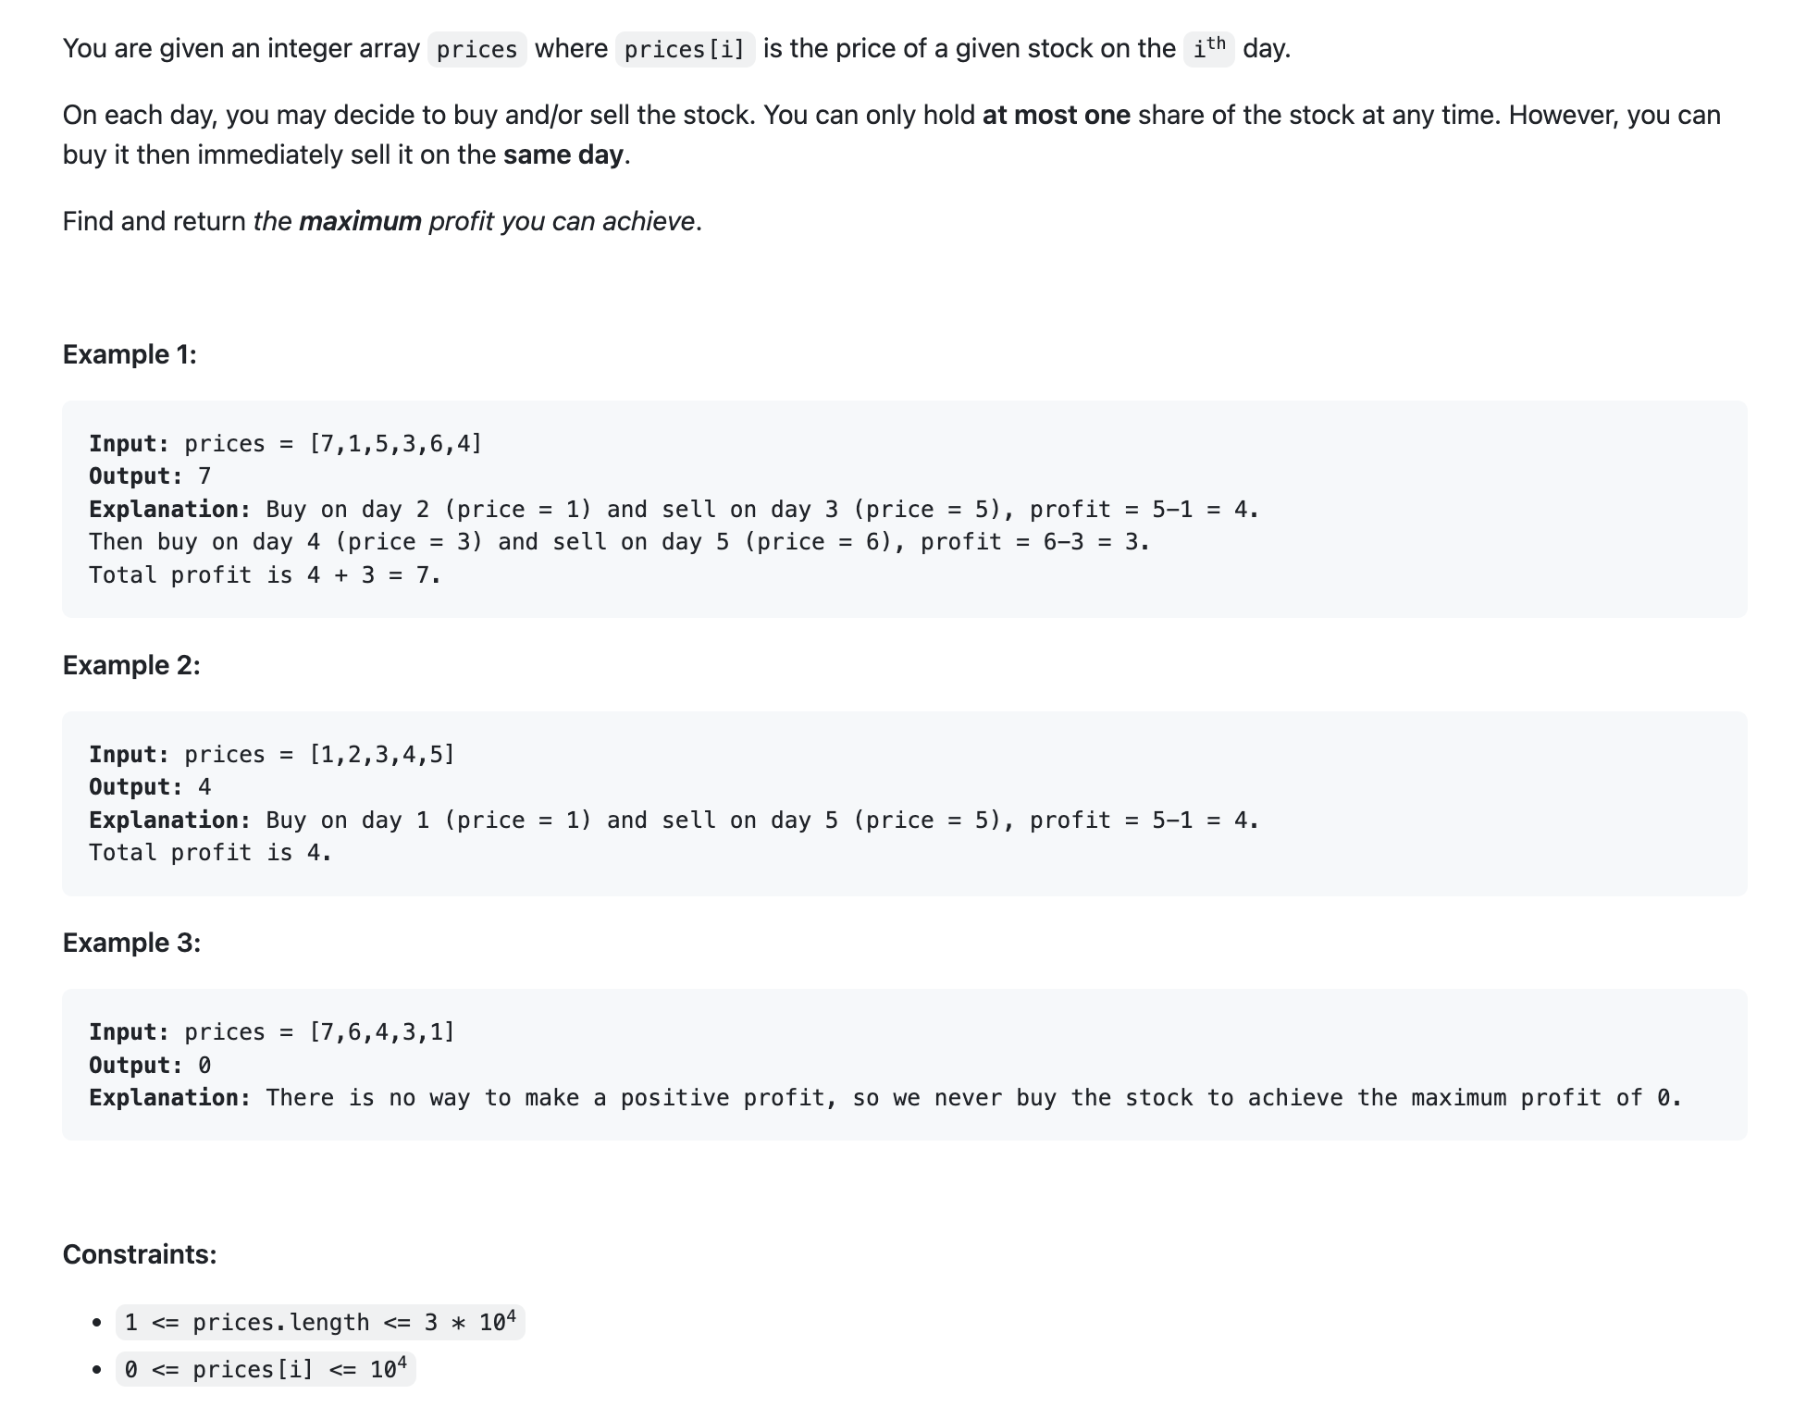1806x1419 pixels.
Task: Click Example 2 input array [1,2,3,4,5]
Action: 381,755
